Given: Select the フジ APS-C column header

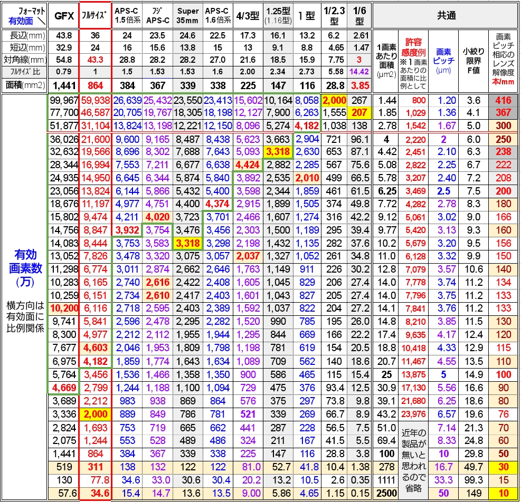Looking at the screenshot, I should pos(157,16).
